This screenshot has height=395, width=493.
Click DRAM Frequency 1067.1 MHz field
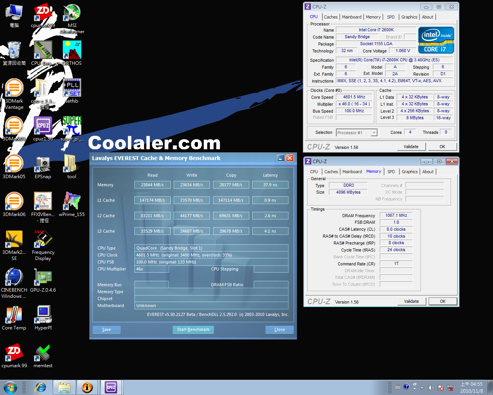tap(396, 215)
